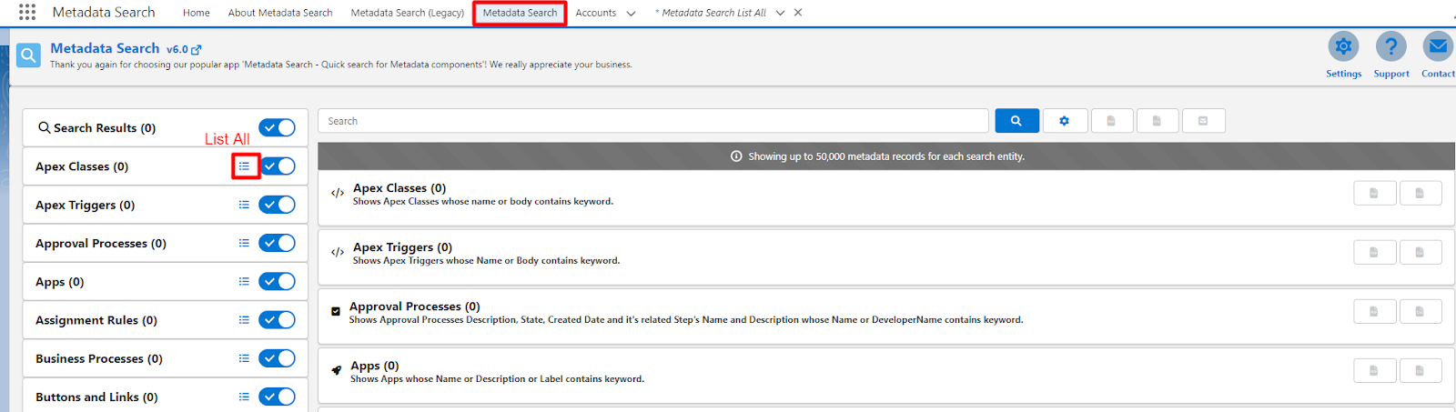Open the Home tab
1456x412 pixels.
click(197, 13)
